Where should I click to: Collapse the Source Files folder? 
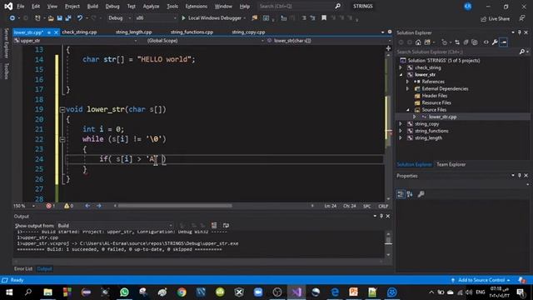[x=407, y=110]
